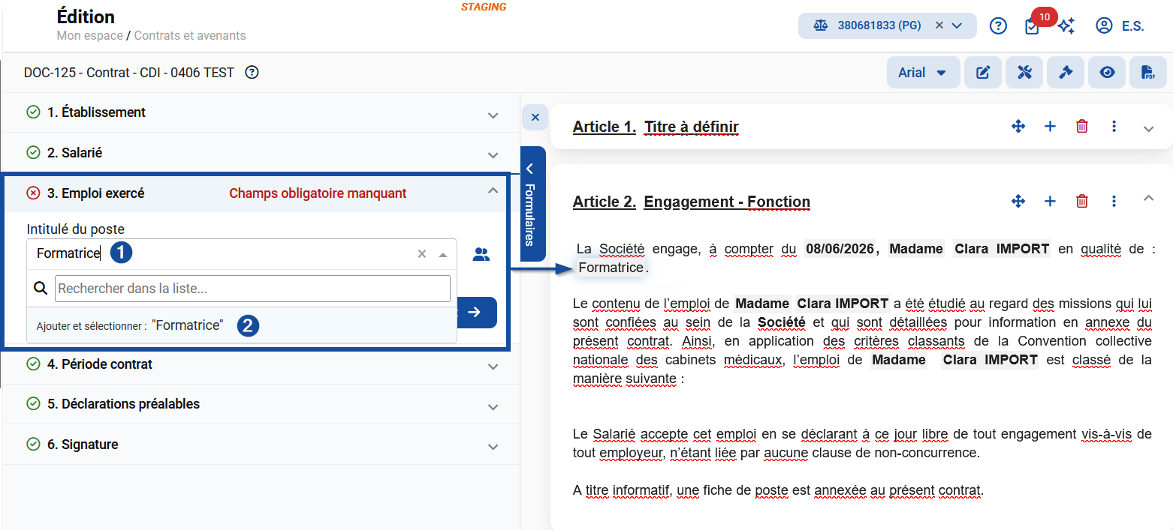Click the Article 1 Titre à définir heading
1173x530 pixels.
pos(656,127)
